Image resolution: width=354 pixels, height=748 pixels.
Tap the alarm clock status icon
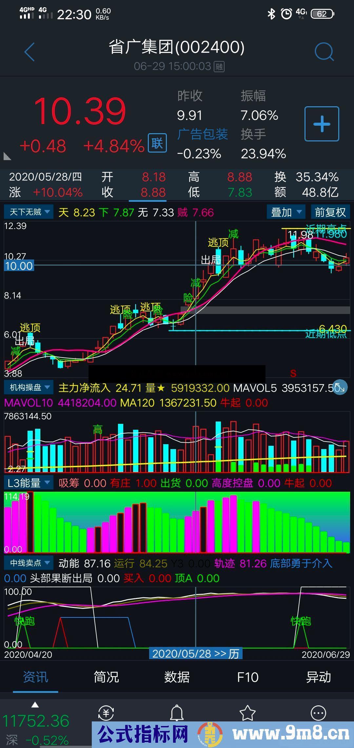point(286,14)
